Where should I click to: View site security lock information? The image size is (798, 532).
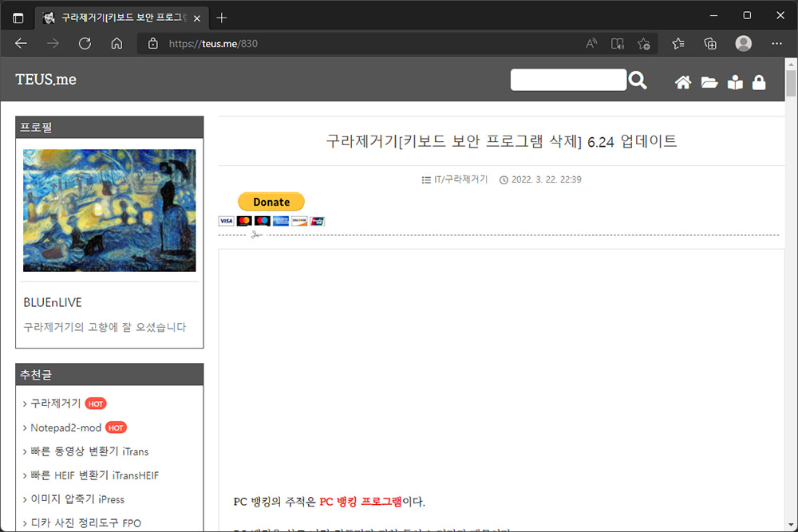pyautogui.click(x=152, y=44)
